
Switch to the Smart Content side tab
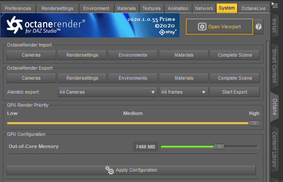tap(274, 64)
